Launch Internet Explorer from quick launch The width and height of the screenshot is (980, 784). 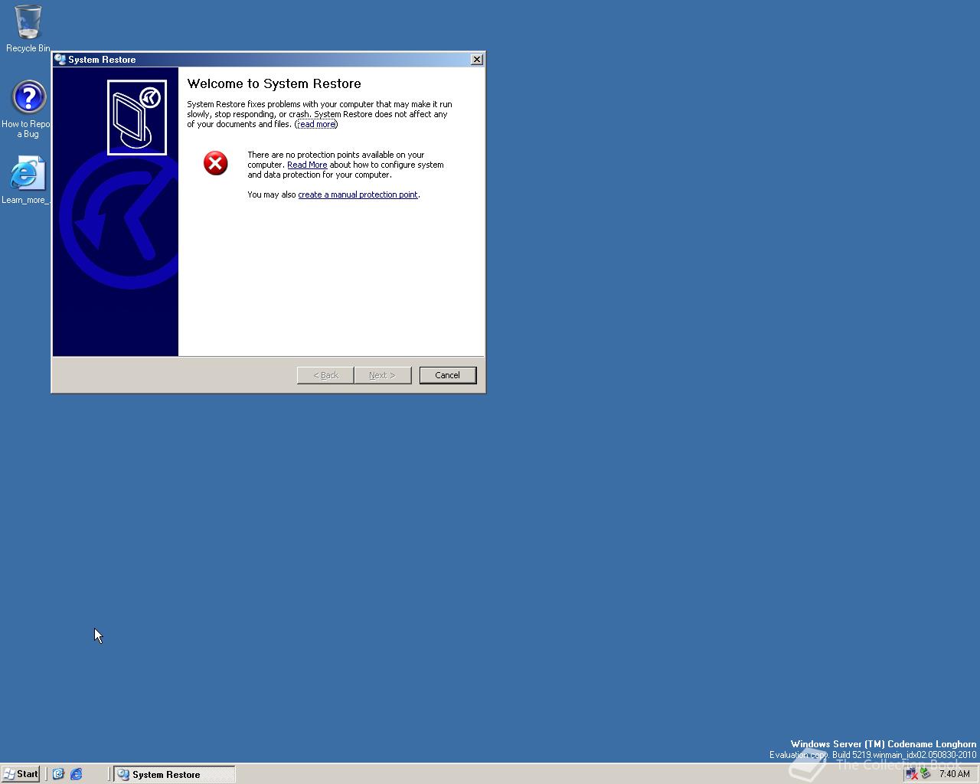77,774
